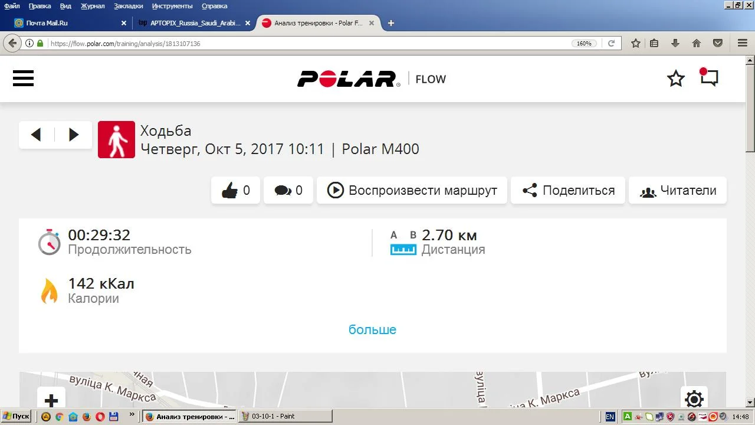755x425 pixels.
Task: Open the Polar Flow hamburger menu
Action: click(x=23, y=79)
